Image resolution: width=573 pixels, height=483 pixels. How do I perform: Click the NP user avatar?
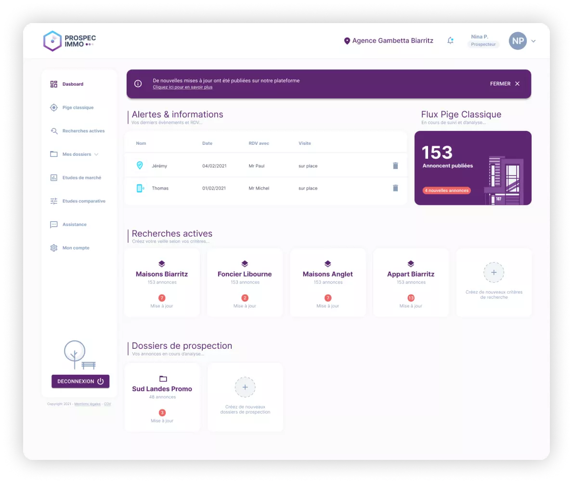(x=518, y=41)
